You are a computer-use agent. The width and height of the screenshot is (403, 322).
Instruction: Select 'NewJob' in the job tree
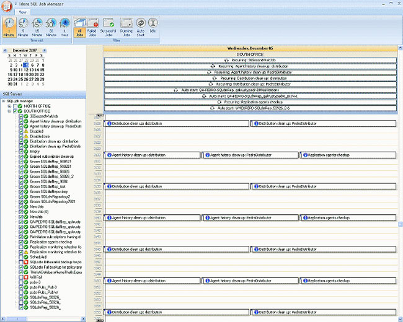pyautogui.click(x=36, y=217)
